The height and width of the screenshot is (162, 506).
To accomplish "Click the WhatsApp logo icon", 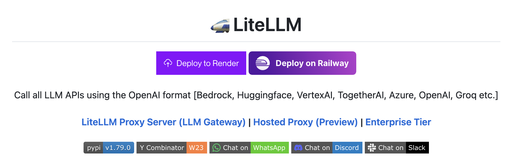I will pos(217,148).
